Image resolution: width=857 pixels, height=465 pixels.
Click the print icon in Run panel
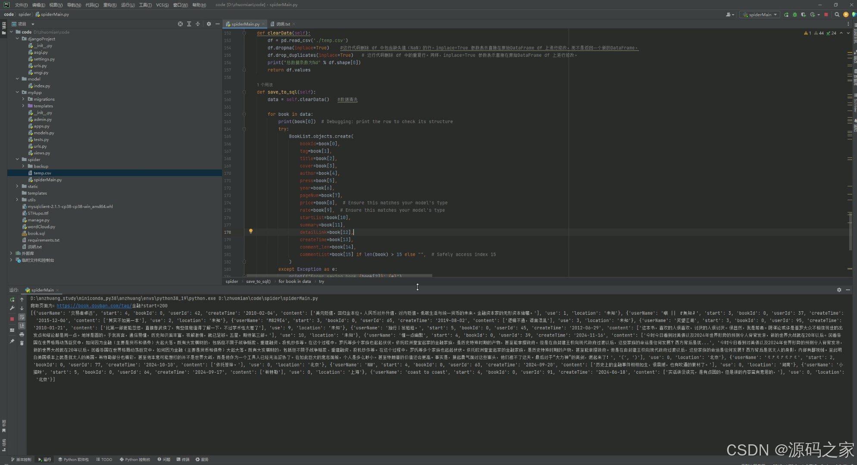click(x=22, y=335)
